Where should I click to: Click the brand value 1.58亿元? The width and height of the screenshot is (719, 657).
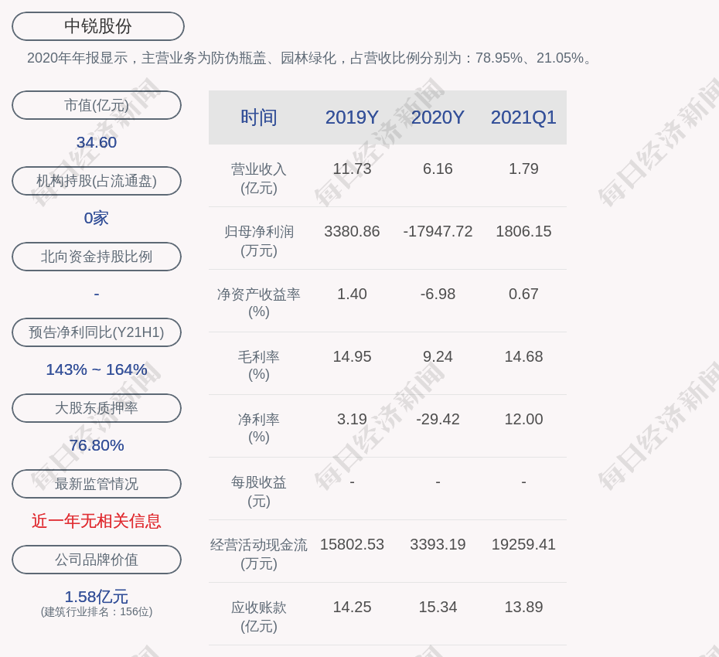tap(97, 597)
